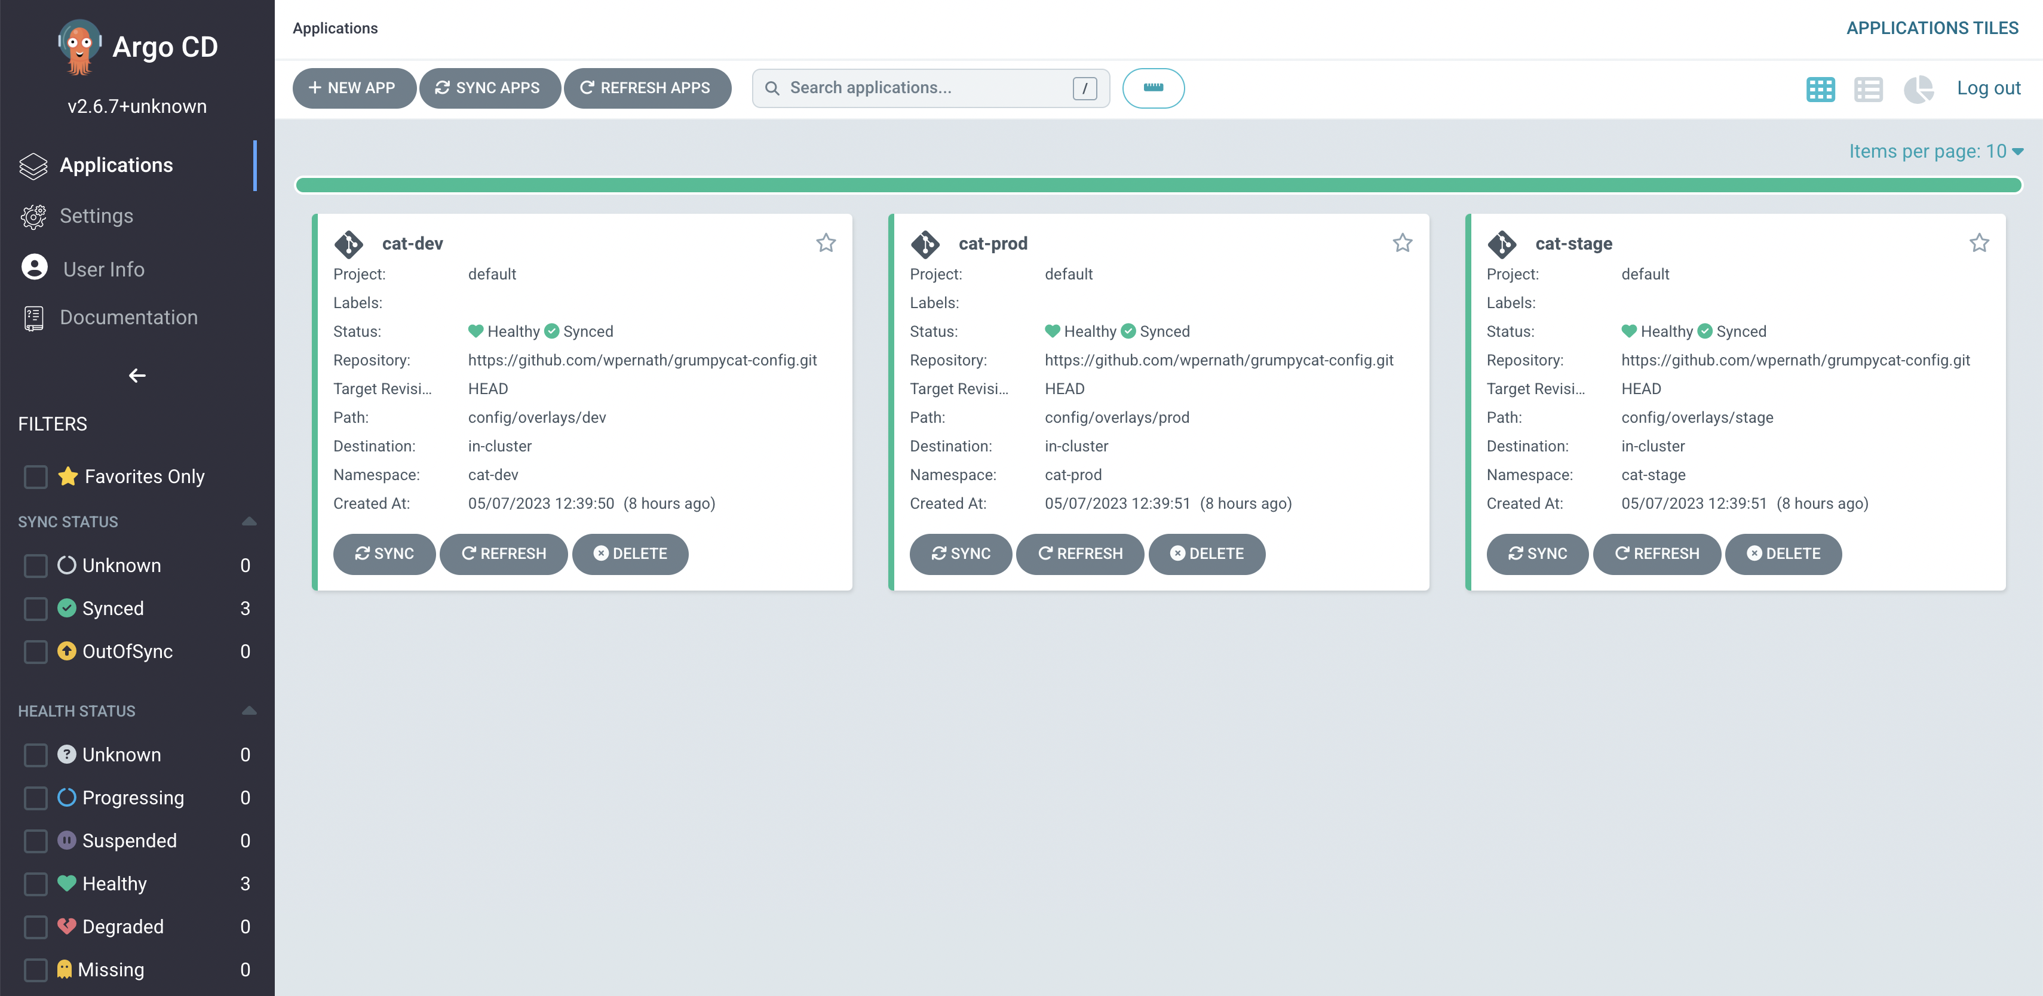Sync the cat-stage application
The height and width of the screenshot is (996, 2043).
(1537, 554)
